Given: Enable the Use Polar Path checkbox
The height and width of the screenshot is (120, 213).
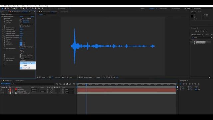Looking at the screenshot, I should pos(20,26).
